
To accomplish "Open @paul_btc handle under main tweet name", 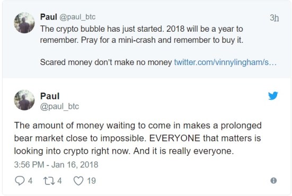I will (x=59, y=107).
